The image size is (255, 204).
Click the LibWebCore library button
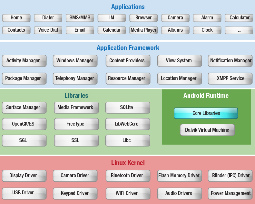128,124
